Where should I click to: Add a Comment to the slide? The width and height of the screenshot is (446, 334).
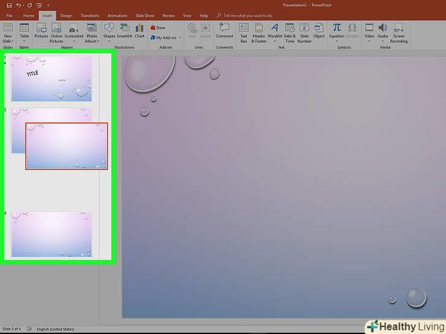[x=224, y=31]
